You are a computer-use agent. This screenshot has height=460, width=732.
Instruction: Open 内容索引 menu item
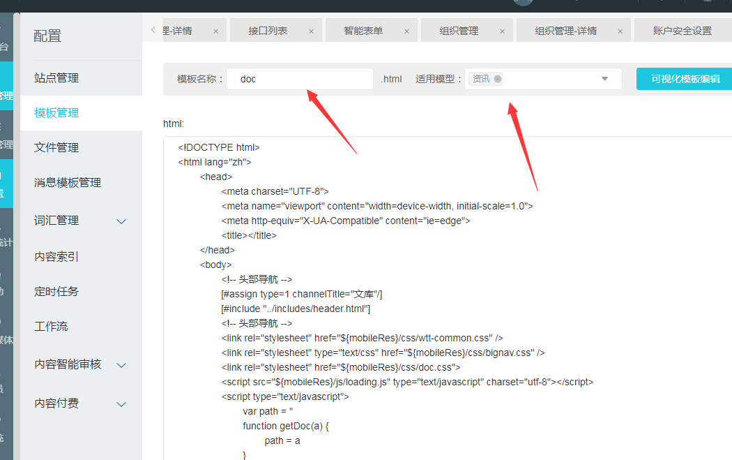coord(56,257)
